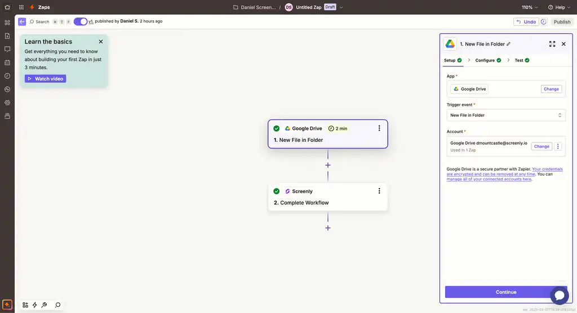
Task: Click the add-step grid icon in bottom toolbar
Action: point(25,305)
